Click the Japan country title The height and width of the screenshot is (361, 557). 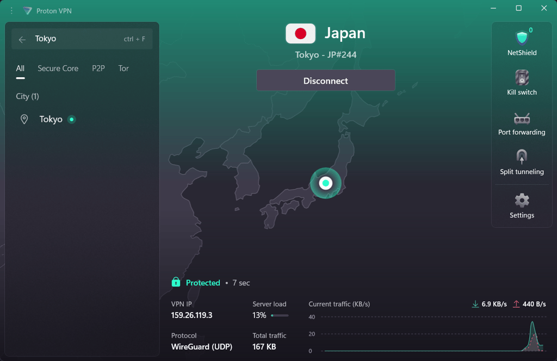pos(344,33)
